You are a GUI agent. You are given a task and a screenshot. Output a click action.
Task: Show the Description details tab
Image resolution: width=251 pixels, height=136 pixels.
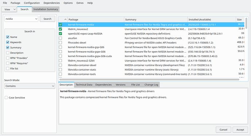pos(66,84)
